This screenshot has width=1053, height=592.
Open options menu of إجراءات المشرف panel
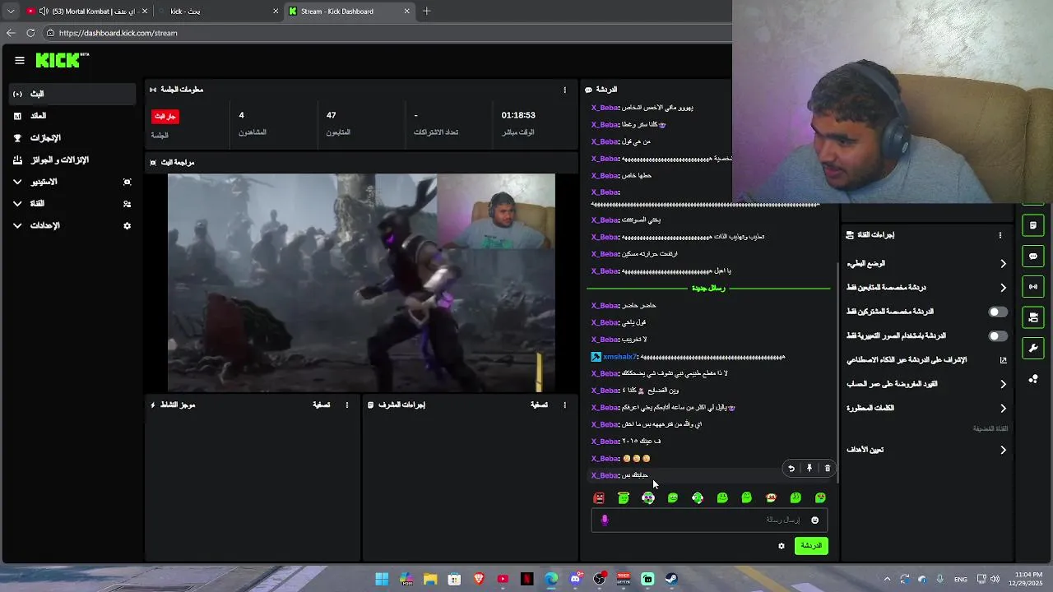click(x=564, y=405)
